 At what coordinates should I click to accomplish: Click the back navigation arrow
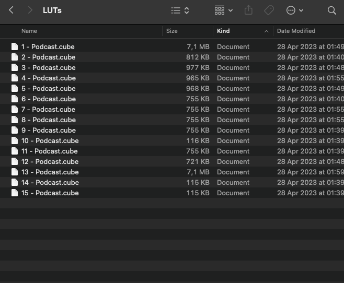12,10
